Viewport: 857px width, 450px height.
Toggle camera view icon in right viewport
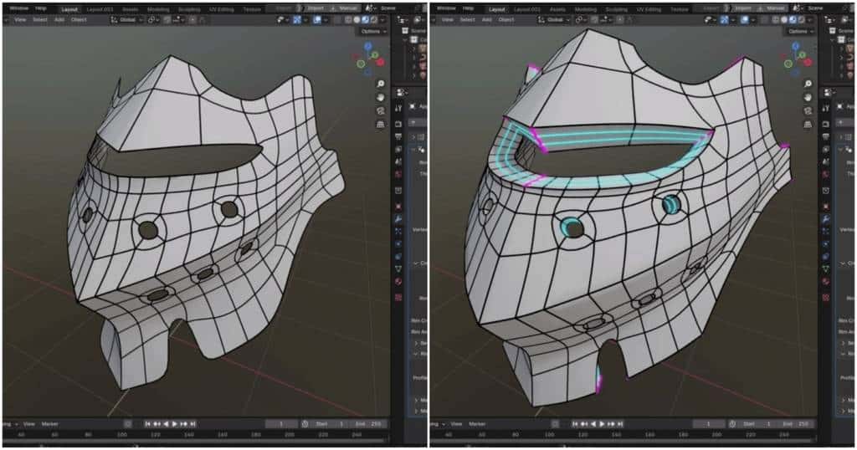click(x=808, y=111)
